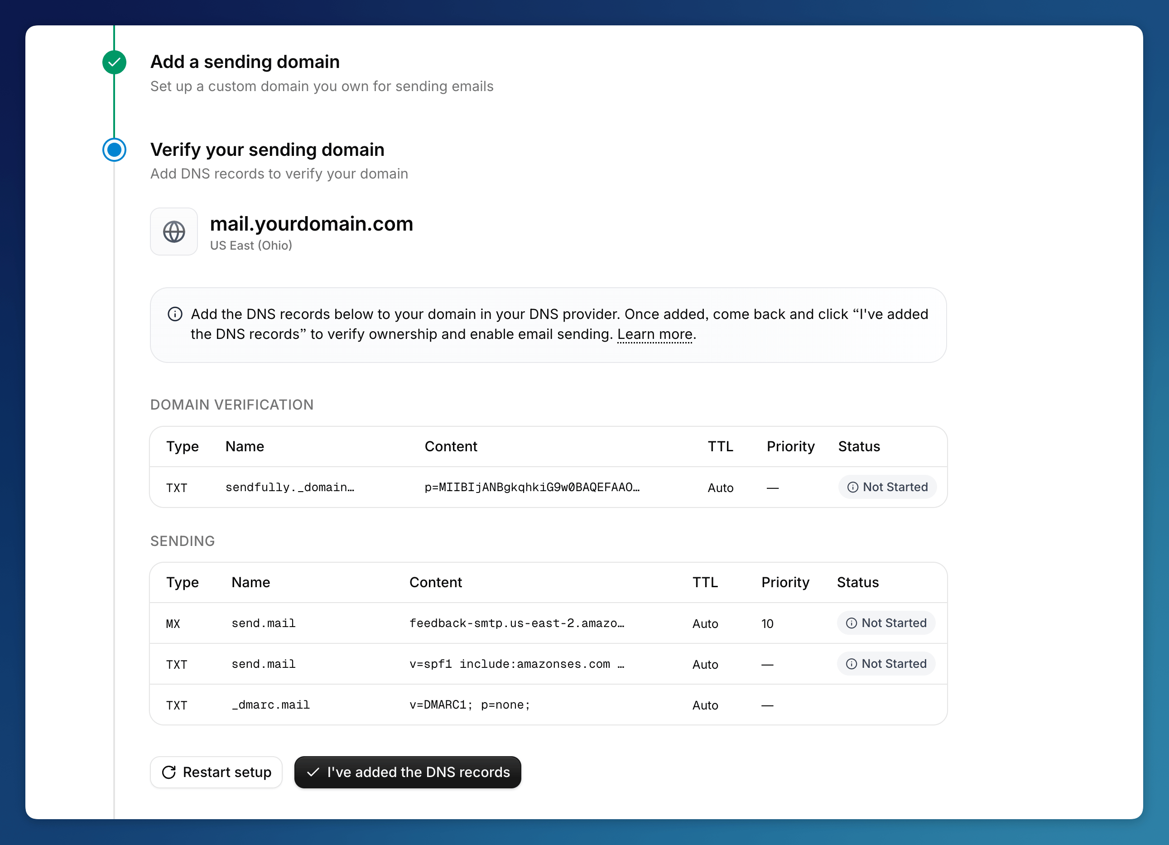This screenshot has height=845, width=1169.
Task: Click the SENDING section heading
Action: [183, 541]
